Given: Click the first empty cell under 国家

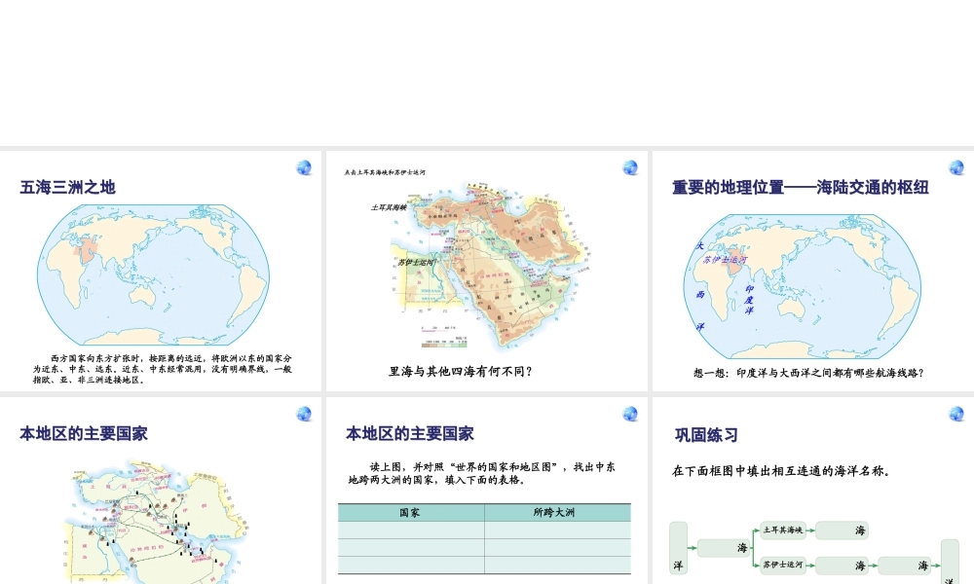Looking at the screenshot, I should (411, 530).
